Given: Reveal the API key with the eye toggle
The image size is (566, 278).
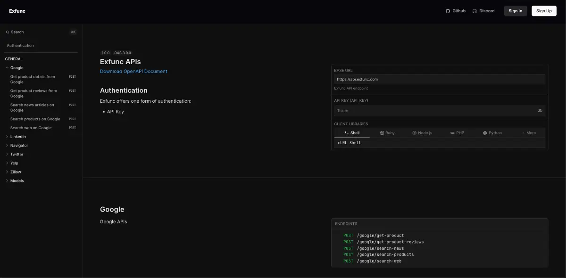Looking at the screenshot, I should coord(540,110).
